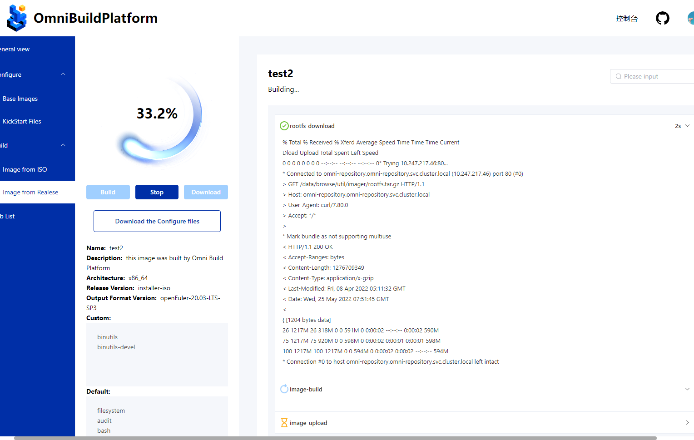Image resolution: width=694 pixels, height=440 pixels.
Task: Click the image-upload hourglass icon
Action: coord(284,423)
